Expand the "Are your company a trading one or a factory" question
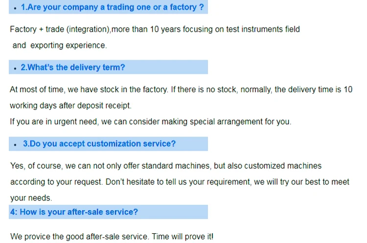Image resolution: width=367 pixels, height=243 pixels. (112, 8)
